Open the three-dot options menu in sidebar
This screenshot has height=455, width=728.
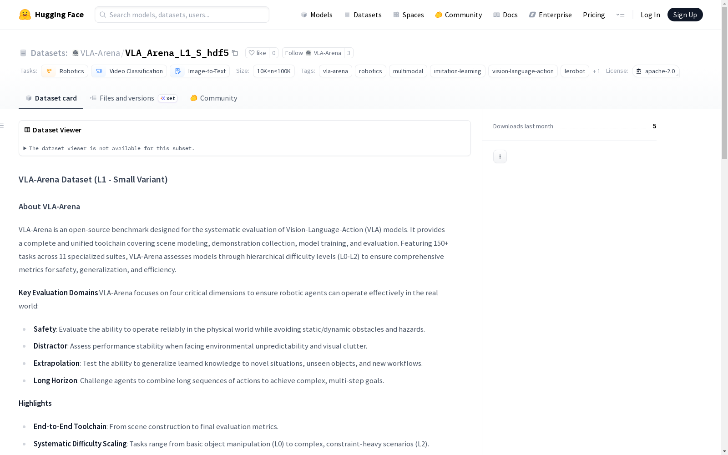click(500, 157)
